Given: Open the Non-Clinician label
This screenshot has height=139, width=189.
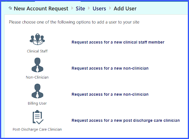Looking at the screenshot, I should (x=37, y=77).
